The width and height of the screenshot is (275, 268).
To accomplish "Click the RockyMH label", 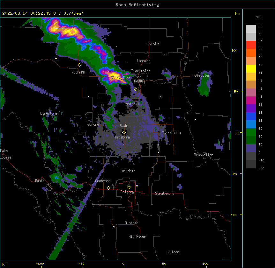I will tap(78, 72).
